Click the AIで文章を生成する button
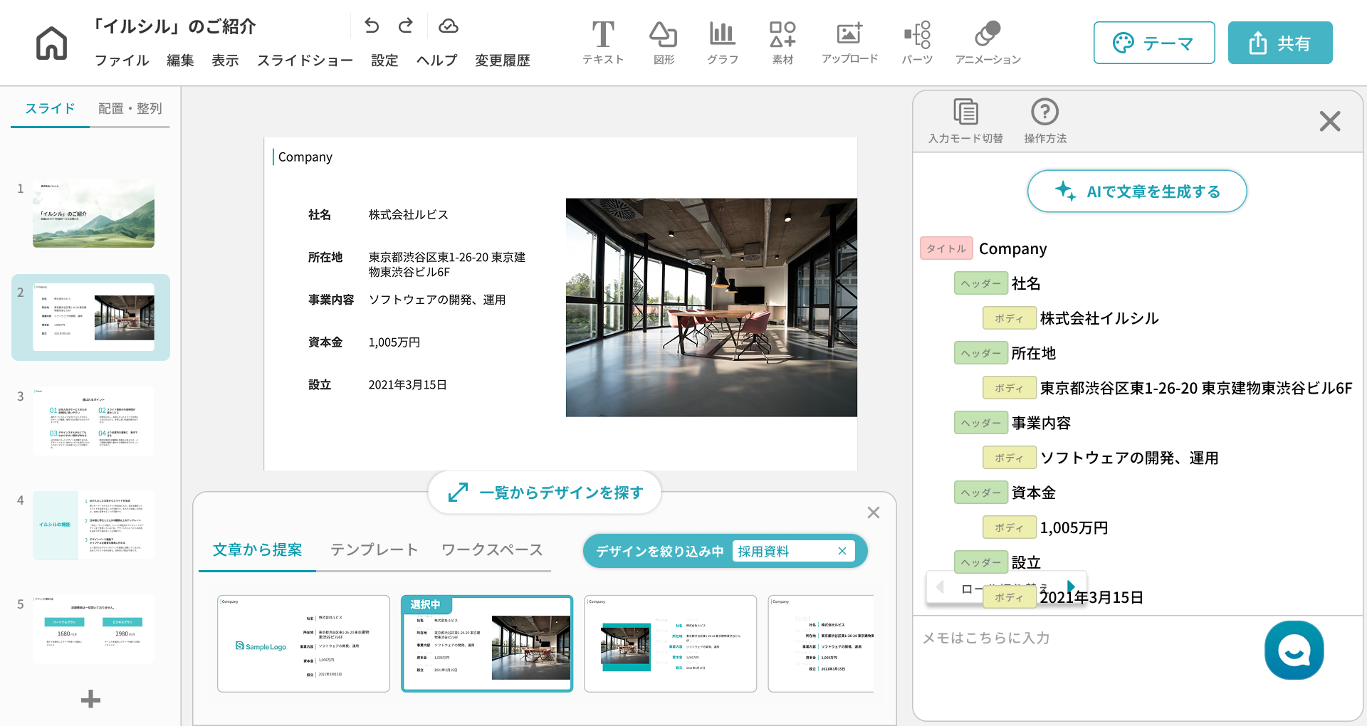 [x=1137, y=191]
